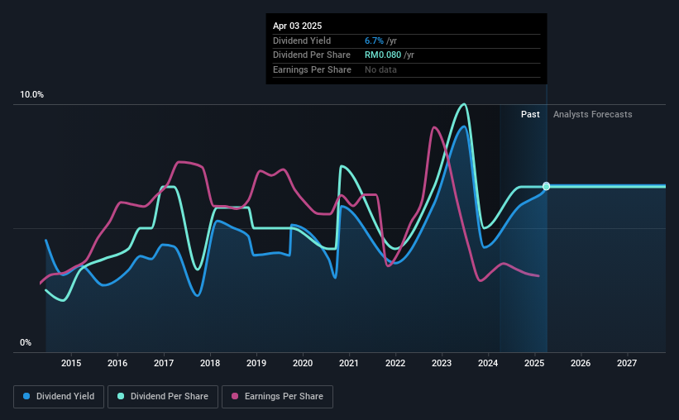
Task: Select the highlighted data point marker on the chart
Action: [x=546, y=186]
